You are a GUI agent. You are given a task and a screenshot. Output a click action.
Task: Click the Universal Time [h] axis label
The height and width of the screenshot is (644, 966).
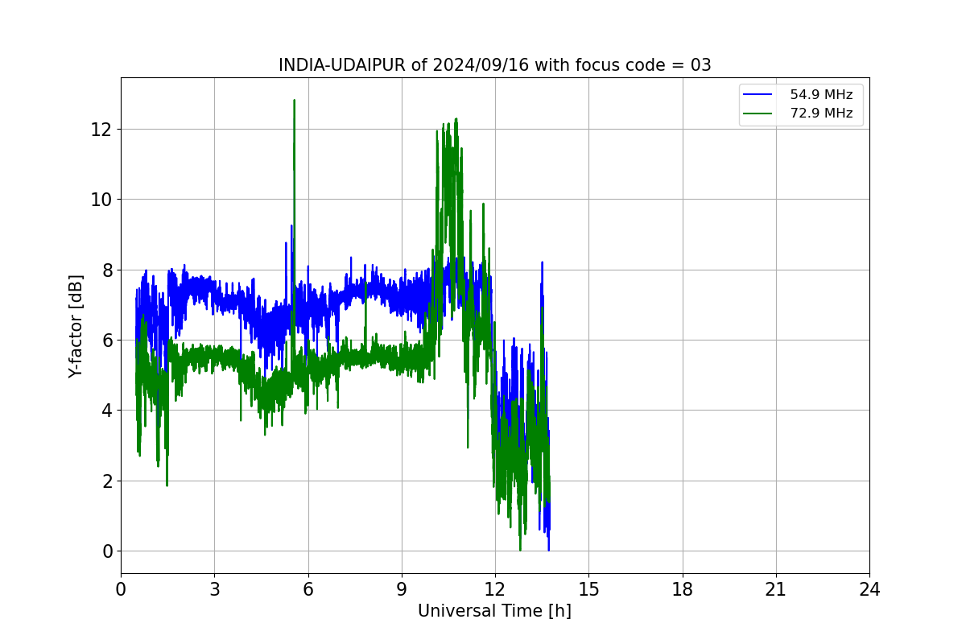pyautogui.click(x=494, y=611)
